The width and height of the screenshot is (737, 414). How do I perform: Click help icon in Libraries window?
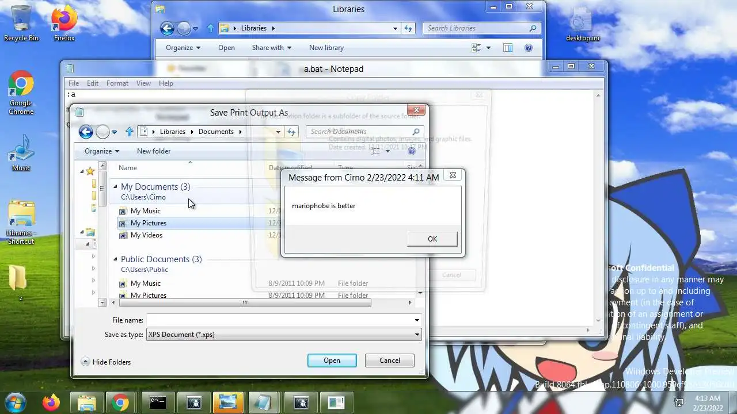[x=529, y=48]
